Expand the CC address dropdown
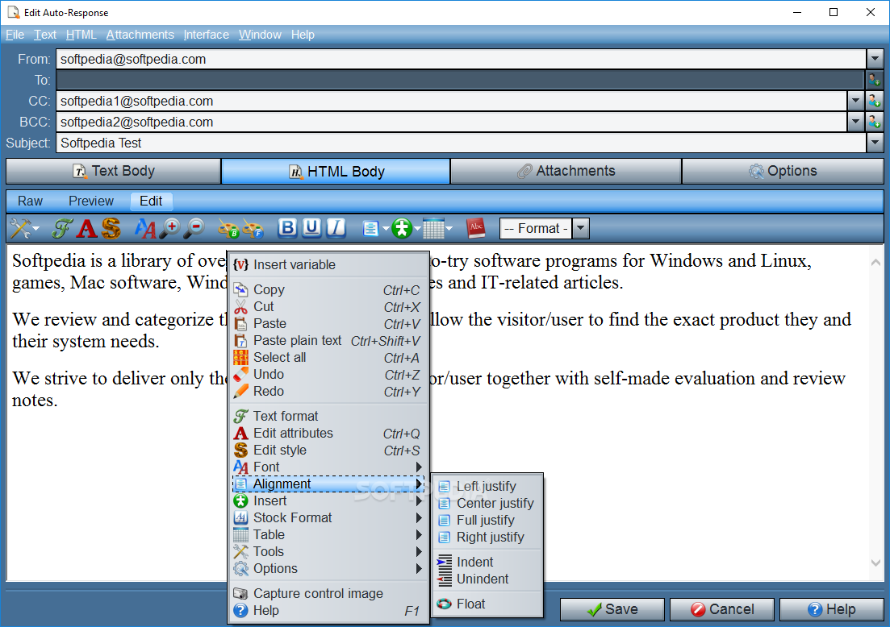This screenshot has height=627, width=890. [855, 101]
